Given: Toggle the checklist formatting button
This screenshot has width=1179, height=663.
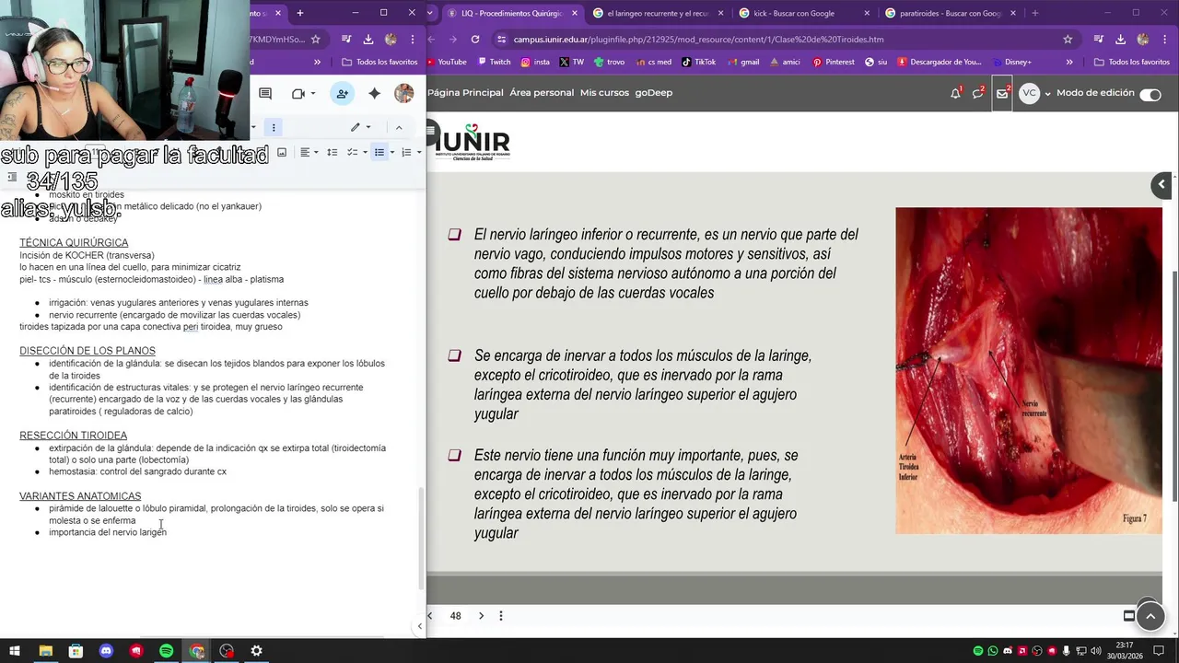Looking at the screenshot, I should (351, 152).
